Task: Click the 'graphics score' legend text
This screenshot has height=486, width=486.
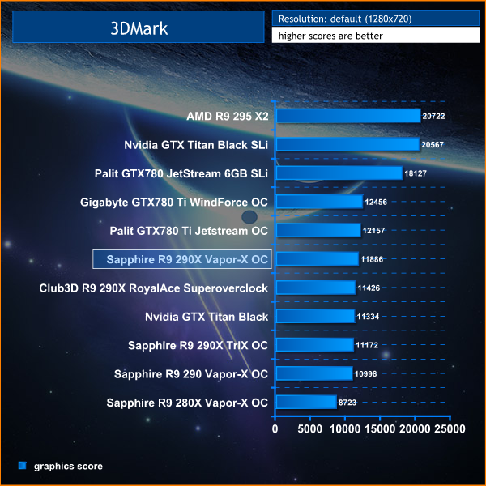Action: pyautogui.click(x=68, y=467)
